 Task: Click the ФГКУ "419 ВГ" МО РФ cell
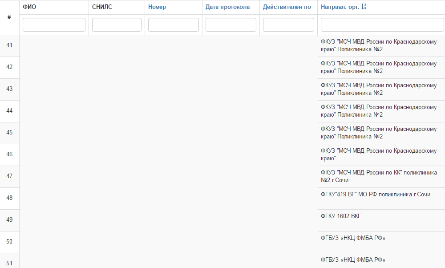coord(375,195)
